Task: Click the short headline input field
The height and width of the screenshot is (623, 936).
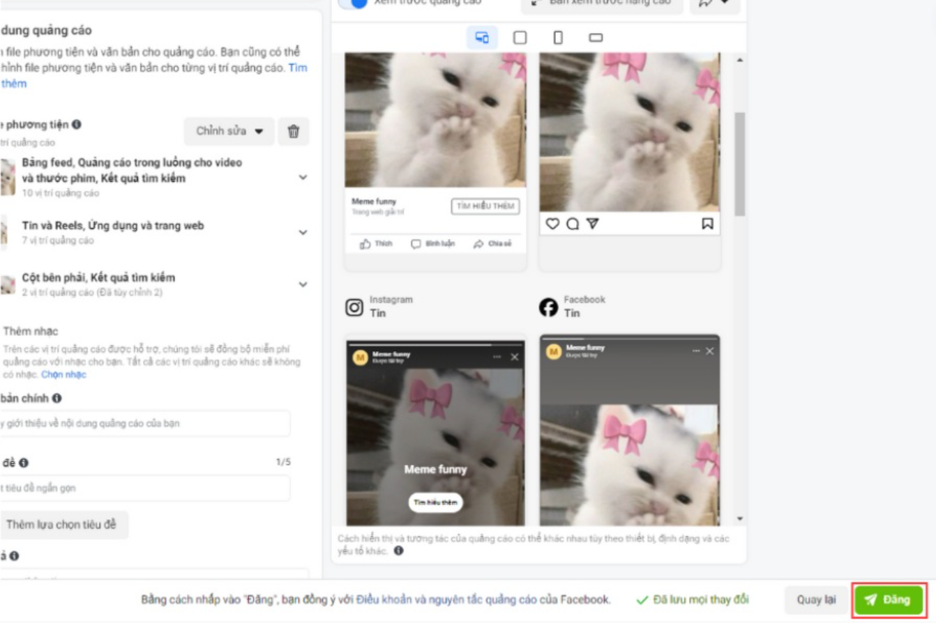Action: pyautogui.click(x=144, y=488)
